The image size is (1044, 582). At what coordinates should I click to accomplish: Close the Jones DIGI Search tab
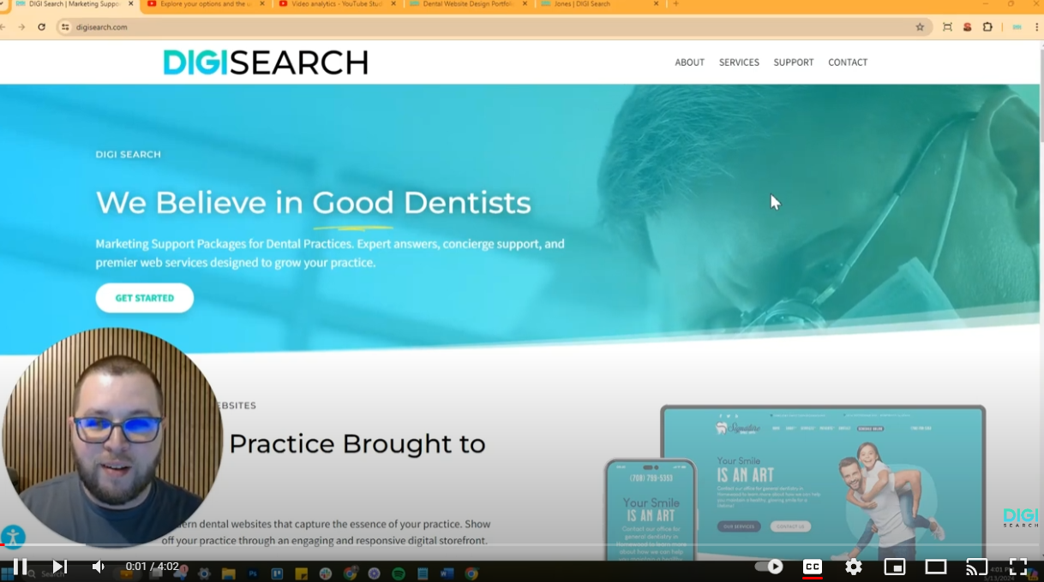pyautogui.click(x=657, y=4)
